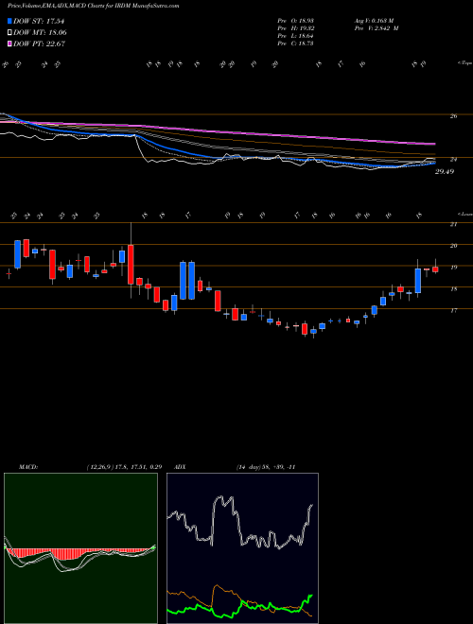This screenshot has height=624, width=473.
Task: Click the MACD values '(12,26,9) 17.8, 17.51, 0.29'
Action: click(124, 467)
